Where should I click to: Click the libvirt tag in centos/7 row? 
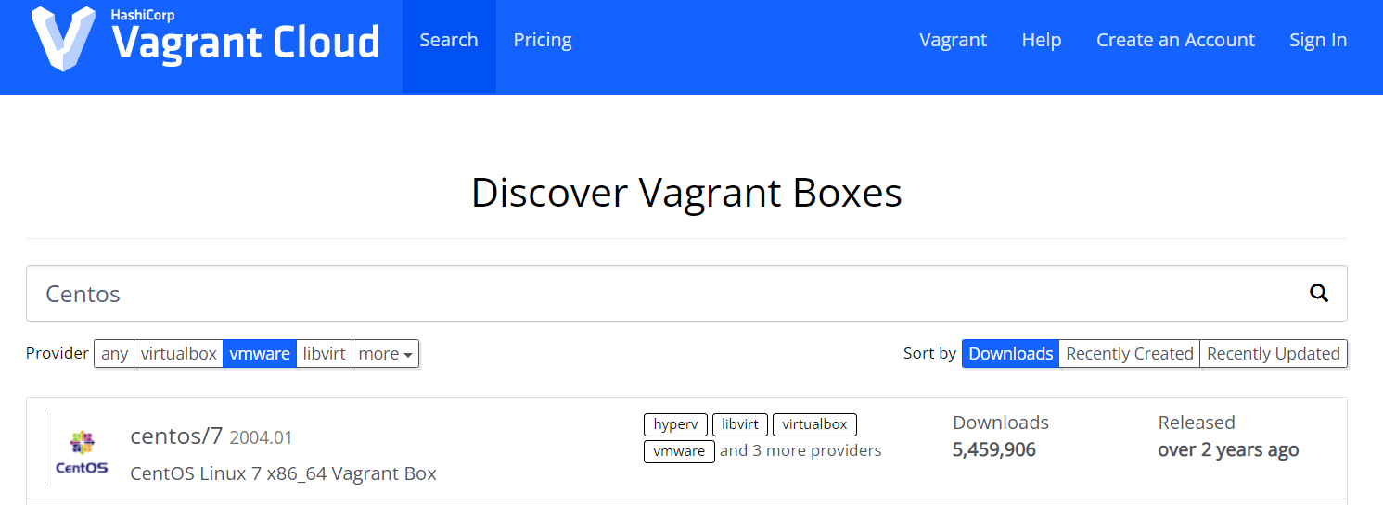coord(740,424)
